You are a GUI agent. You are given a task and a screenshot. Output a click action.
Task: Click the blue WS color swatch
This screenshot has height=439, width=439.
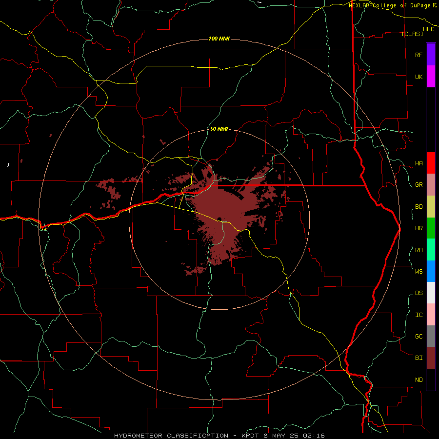(431, 271)
